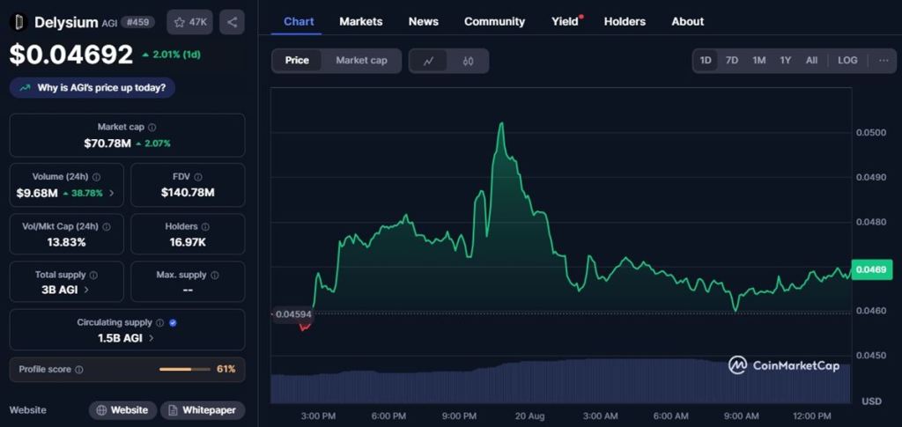Select the 1Y time range

[785, 61]
